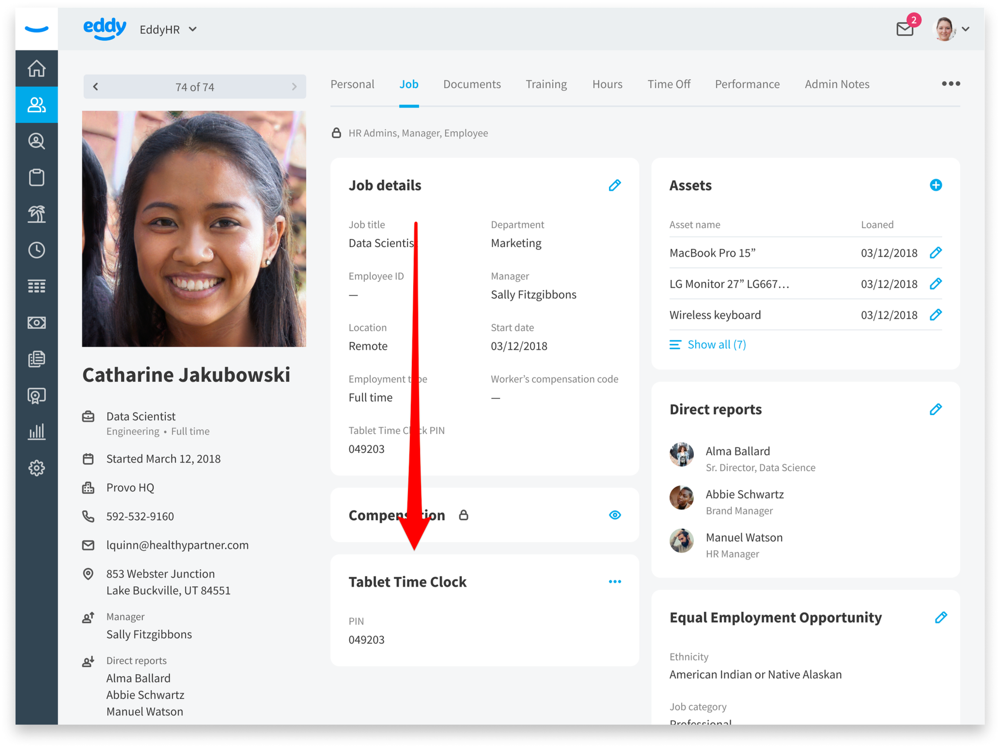
Task: Open the documents sidebar icon
Action: 37,359
